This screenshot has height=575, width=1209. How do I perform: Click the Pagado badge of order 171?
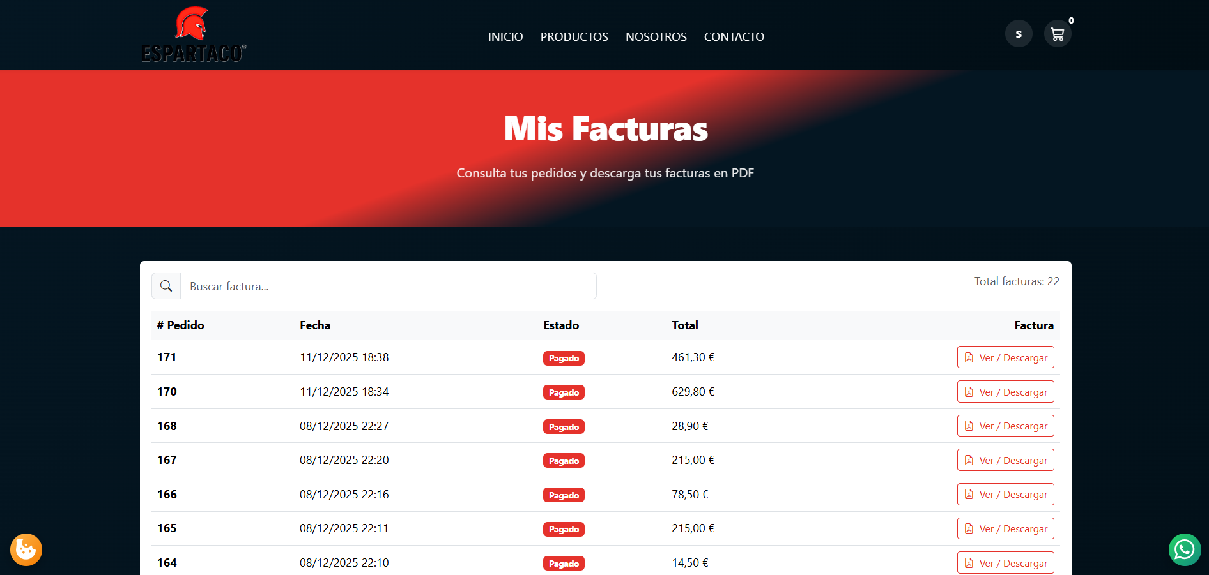point(564,358)
